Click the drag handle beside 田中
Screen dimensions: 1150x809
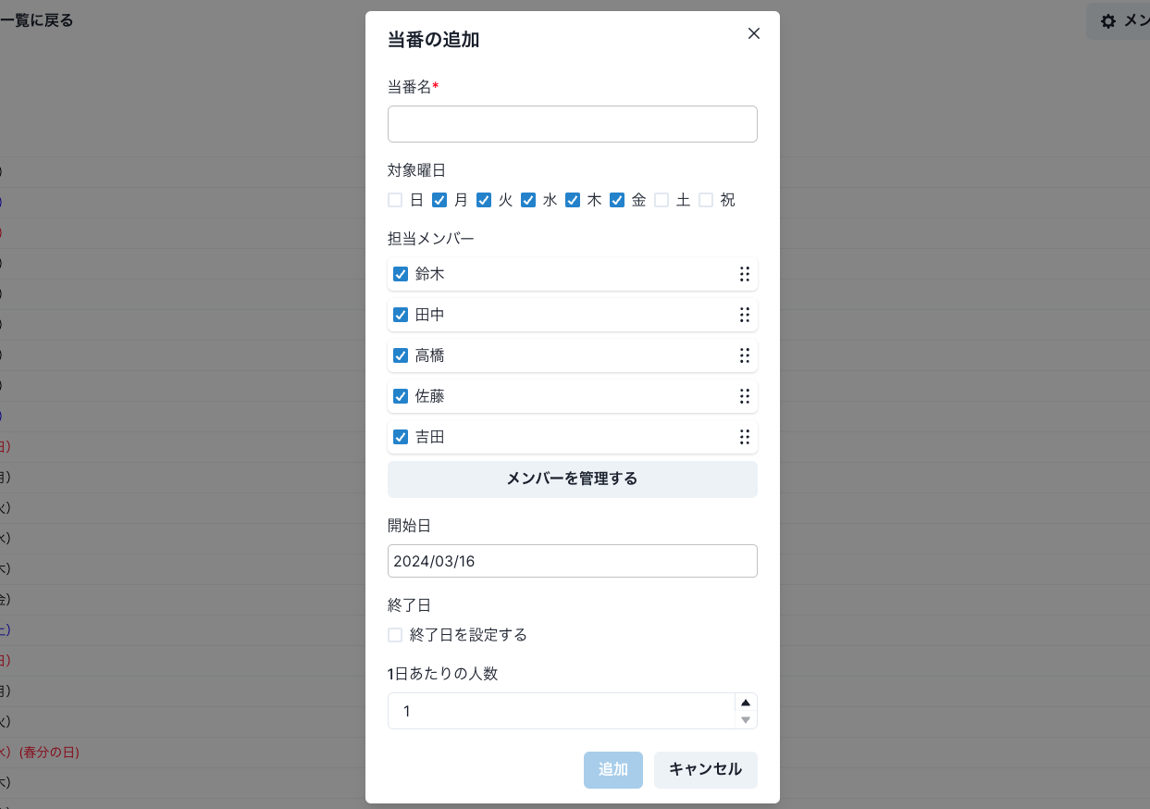745,315
